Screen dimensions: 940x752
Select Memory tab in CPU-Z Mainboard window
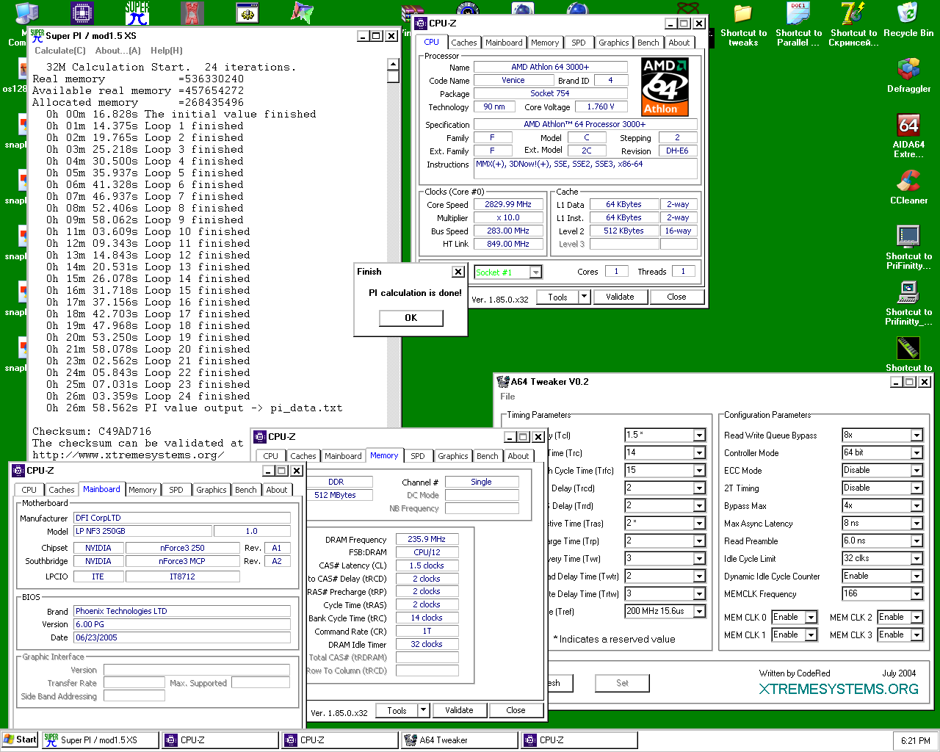click(142, 490)
